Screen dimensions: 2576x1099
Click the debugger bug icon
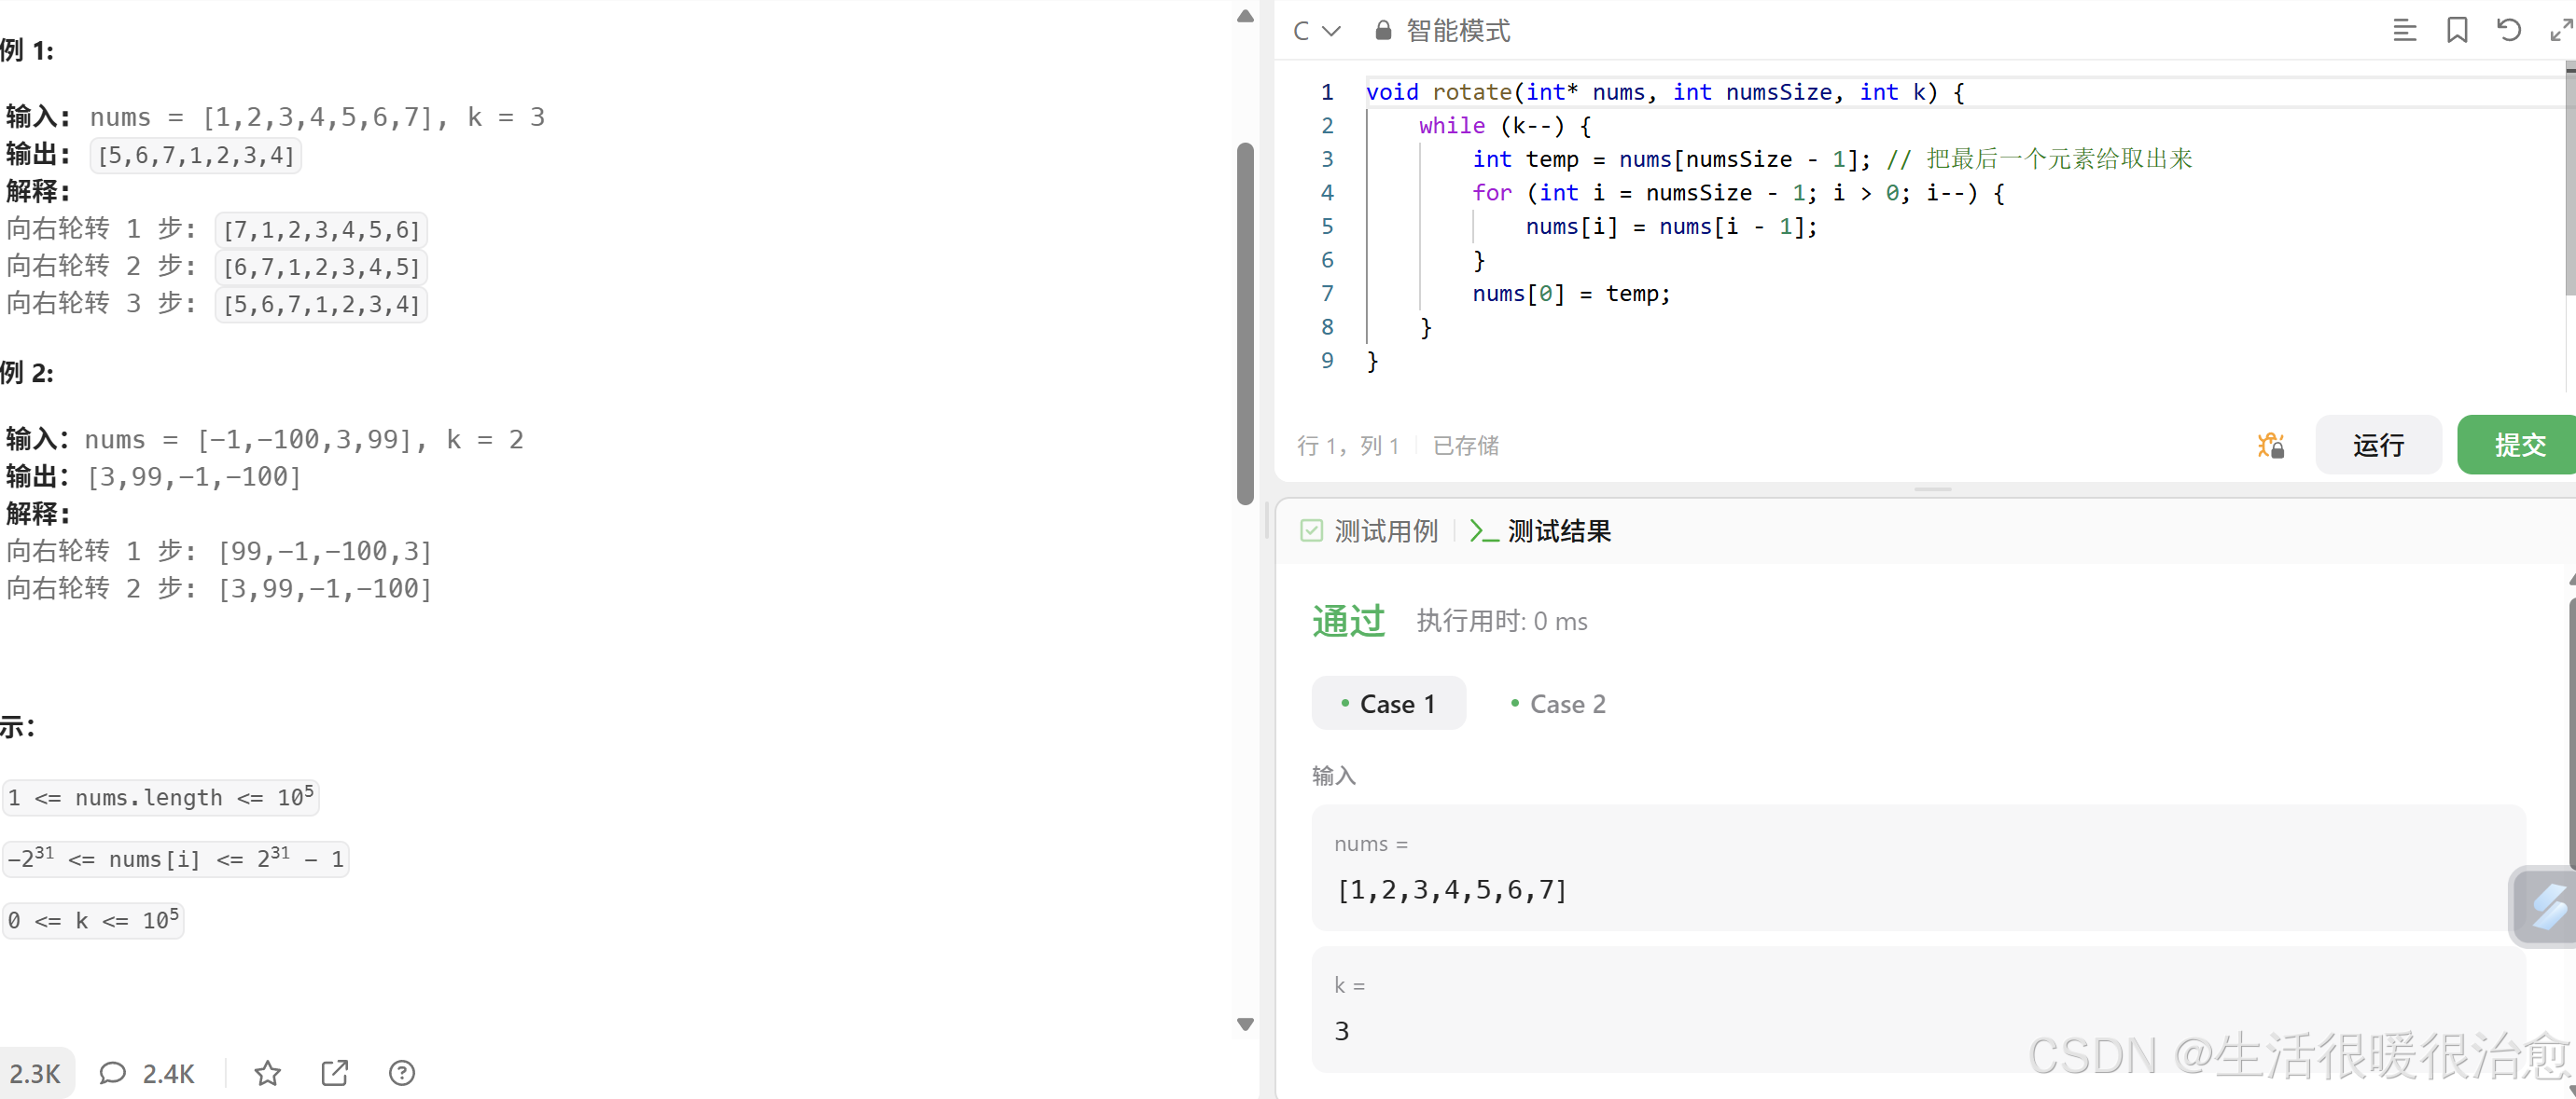pyautogui.click(x=2270, y=445)
